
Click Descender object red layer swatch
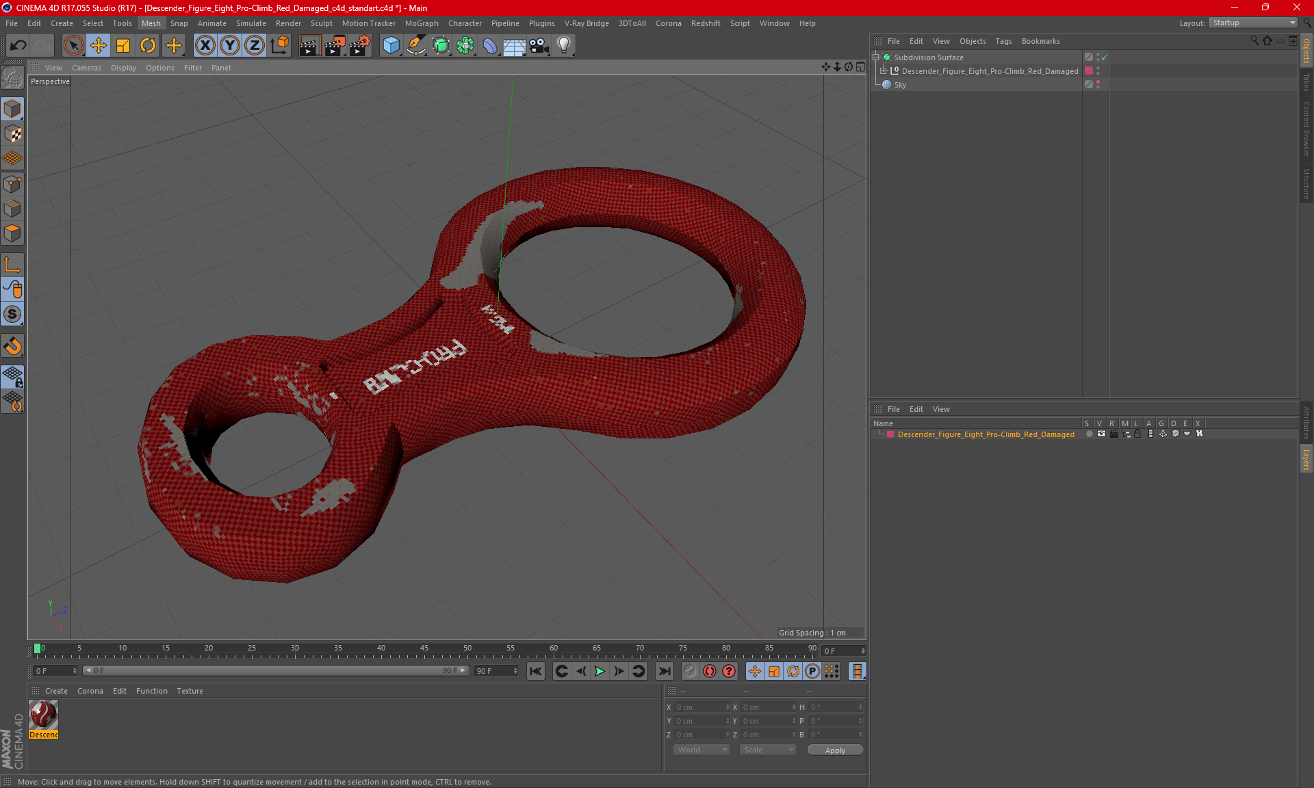[x=1088, y=71]
